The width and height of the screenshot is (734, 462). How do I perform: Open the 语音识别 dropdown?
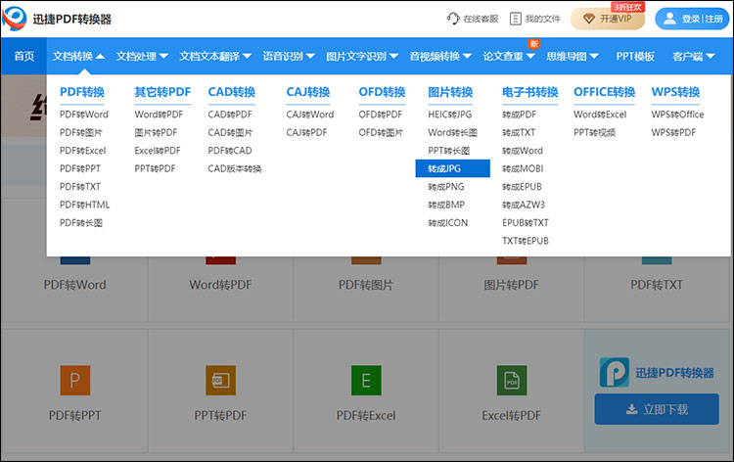289,56
